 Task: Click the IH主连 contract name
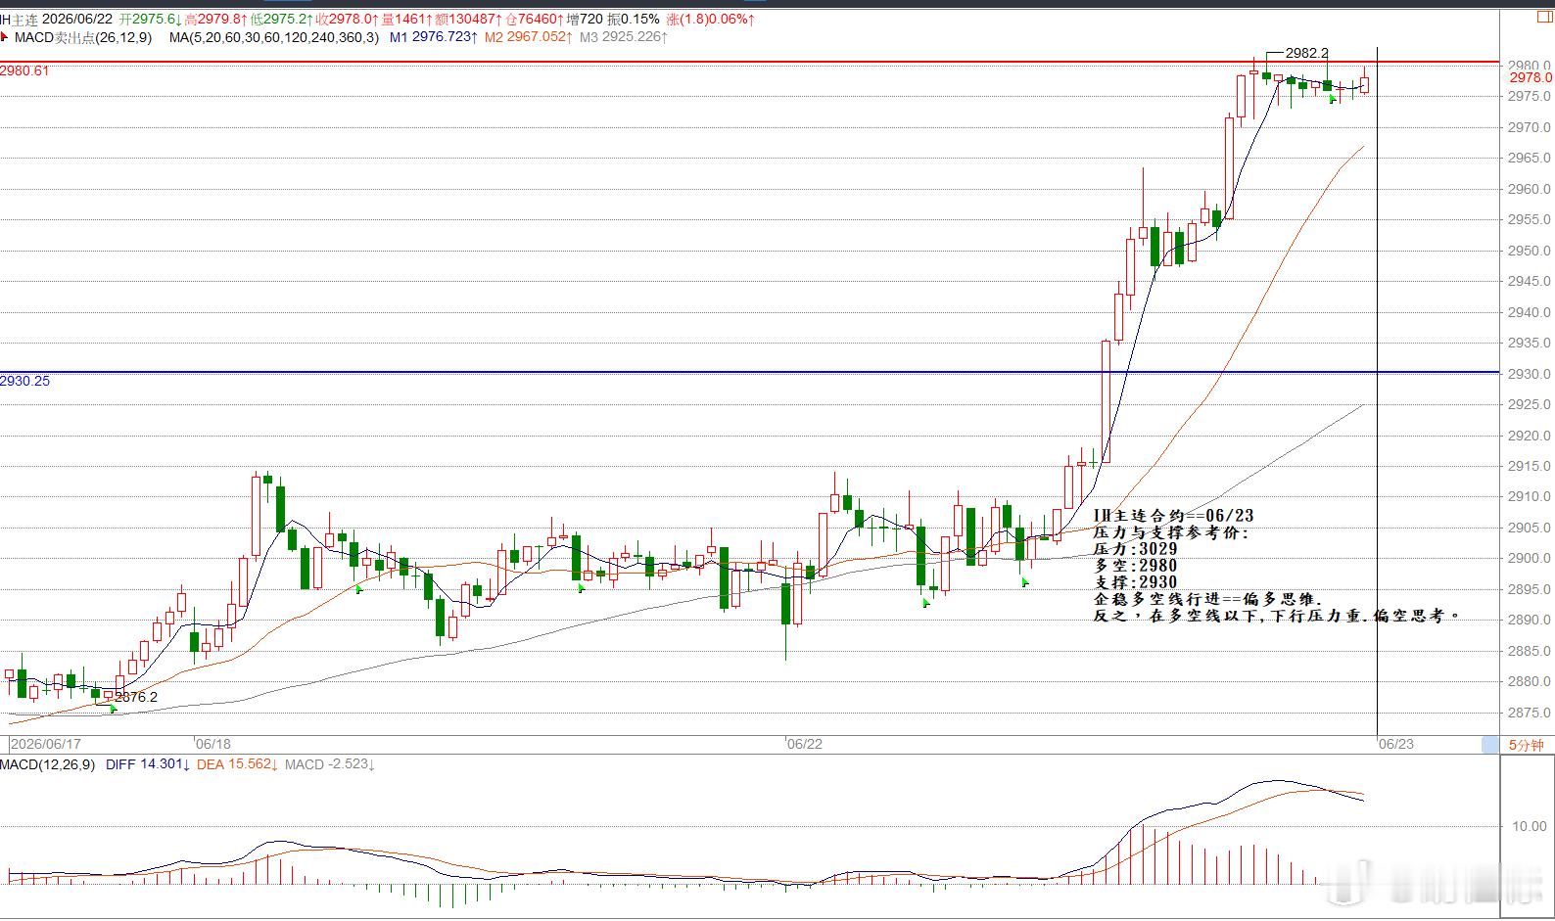pos(20,19)
